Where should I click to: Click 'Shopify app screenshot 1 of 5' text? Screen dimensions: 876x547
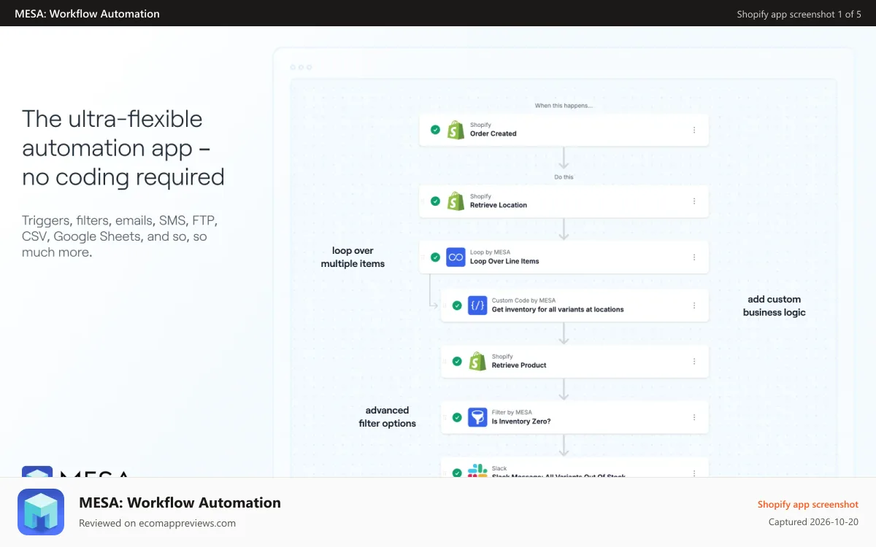(799, 14)
